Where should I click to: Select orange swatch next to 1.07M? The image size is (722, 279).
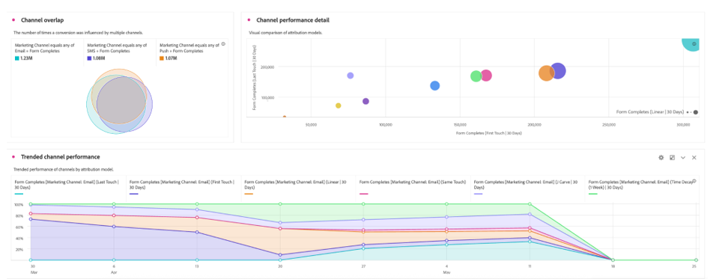click(x=162, y=58)
